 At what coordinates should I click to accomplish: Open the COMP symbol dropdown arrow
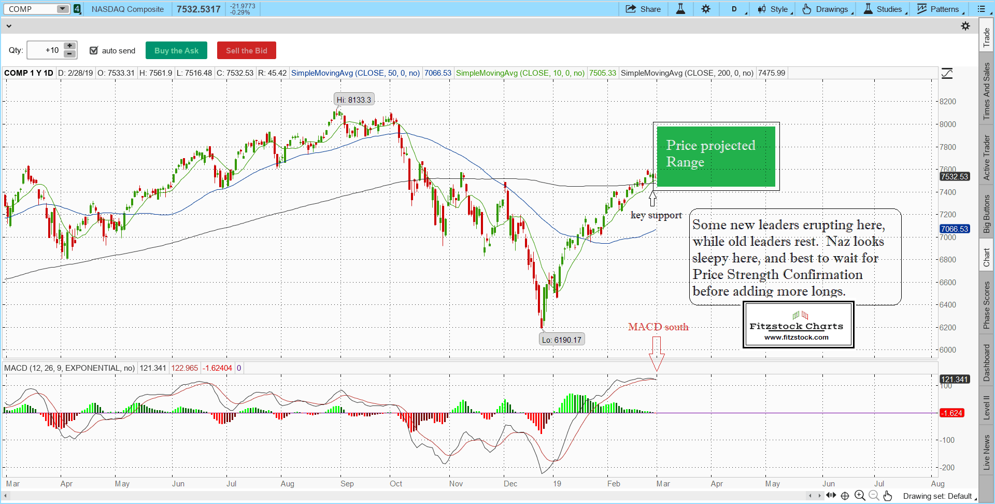point(62,9)
